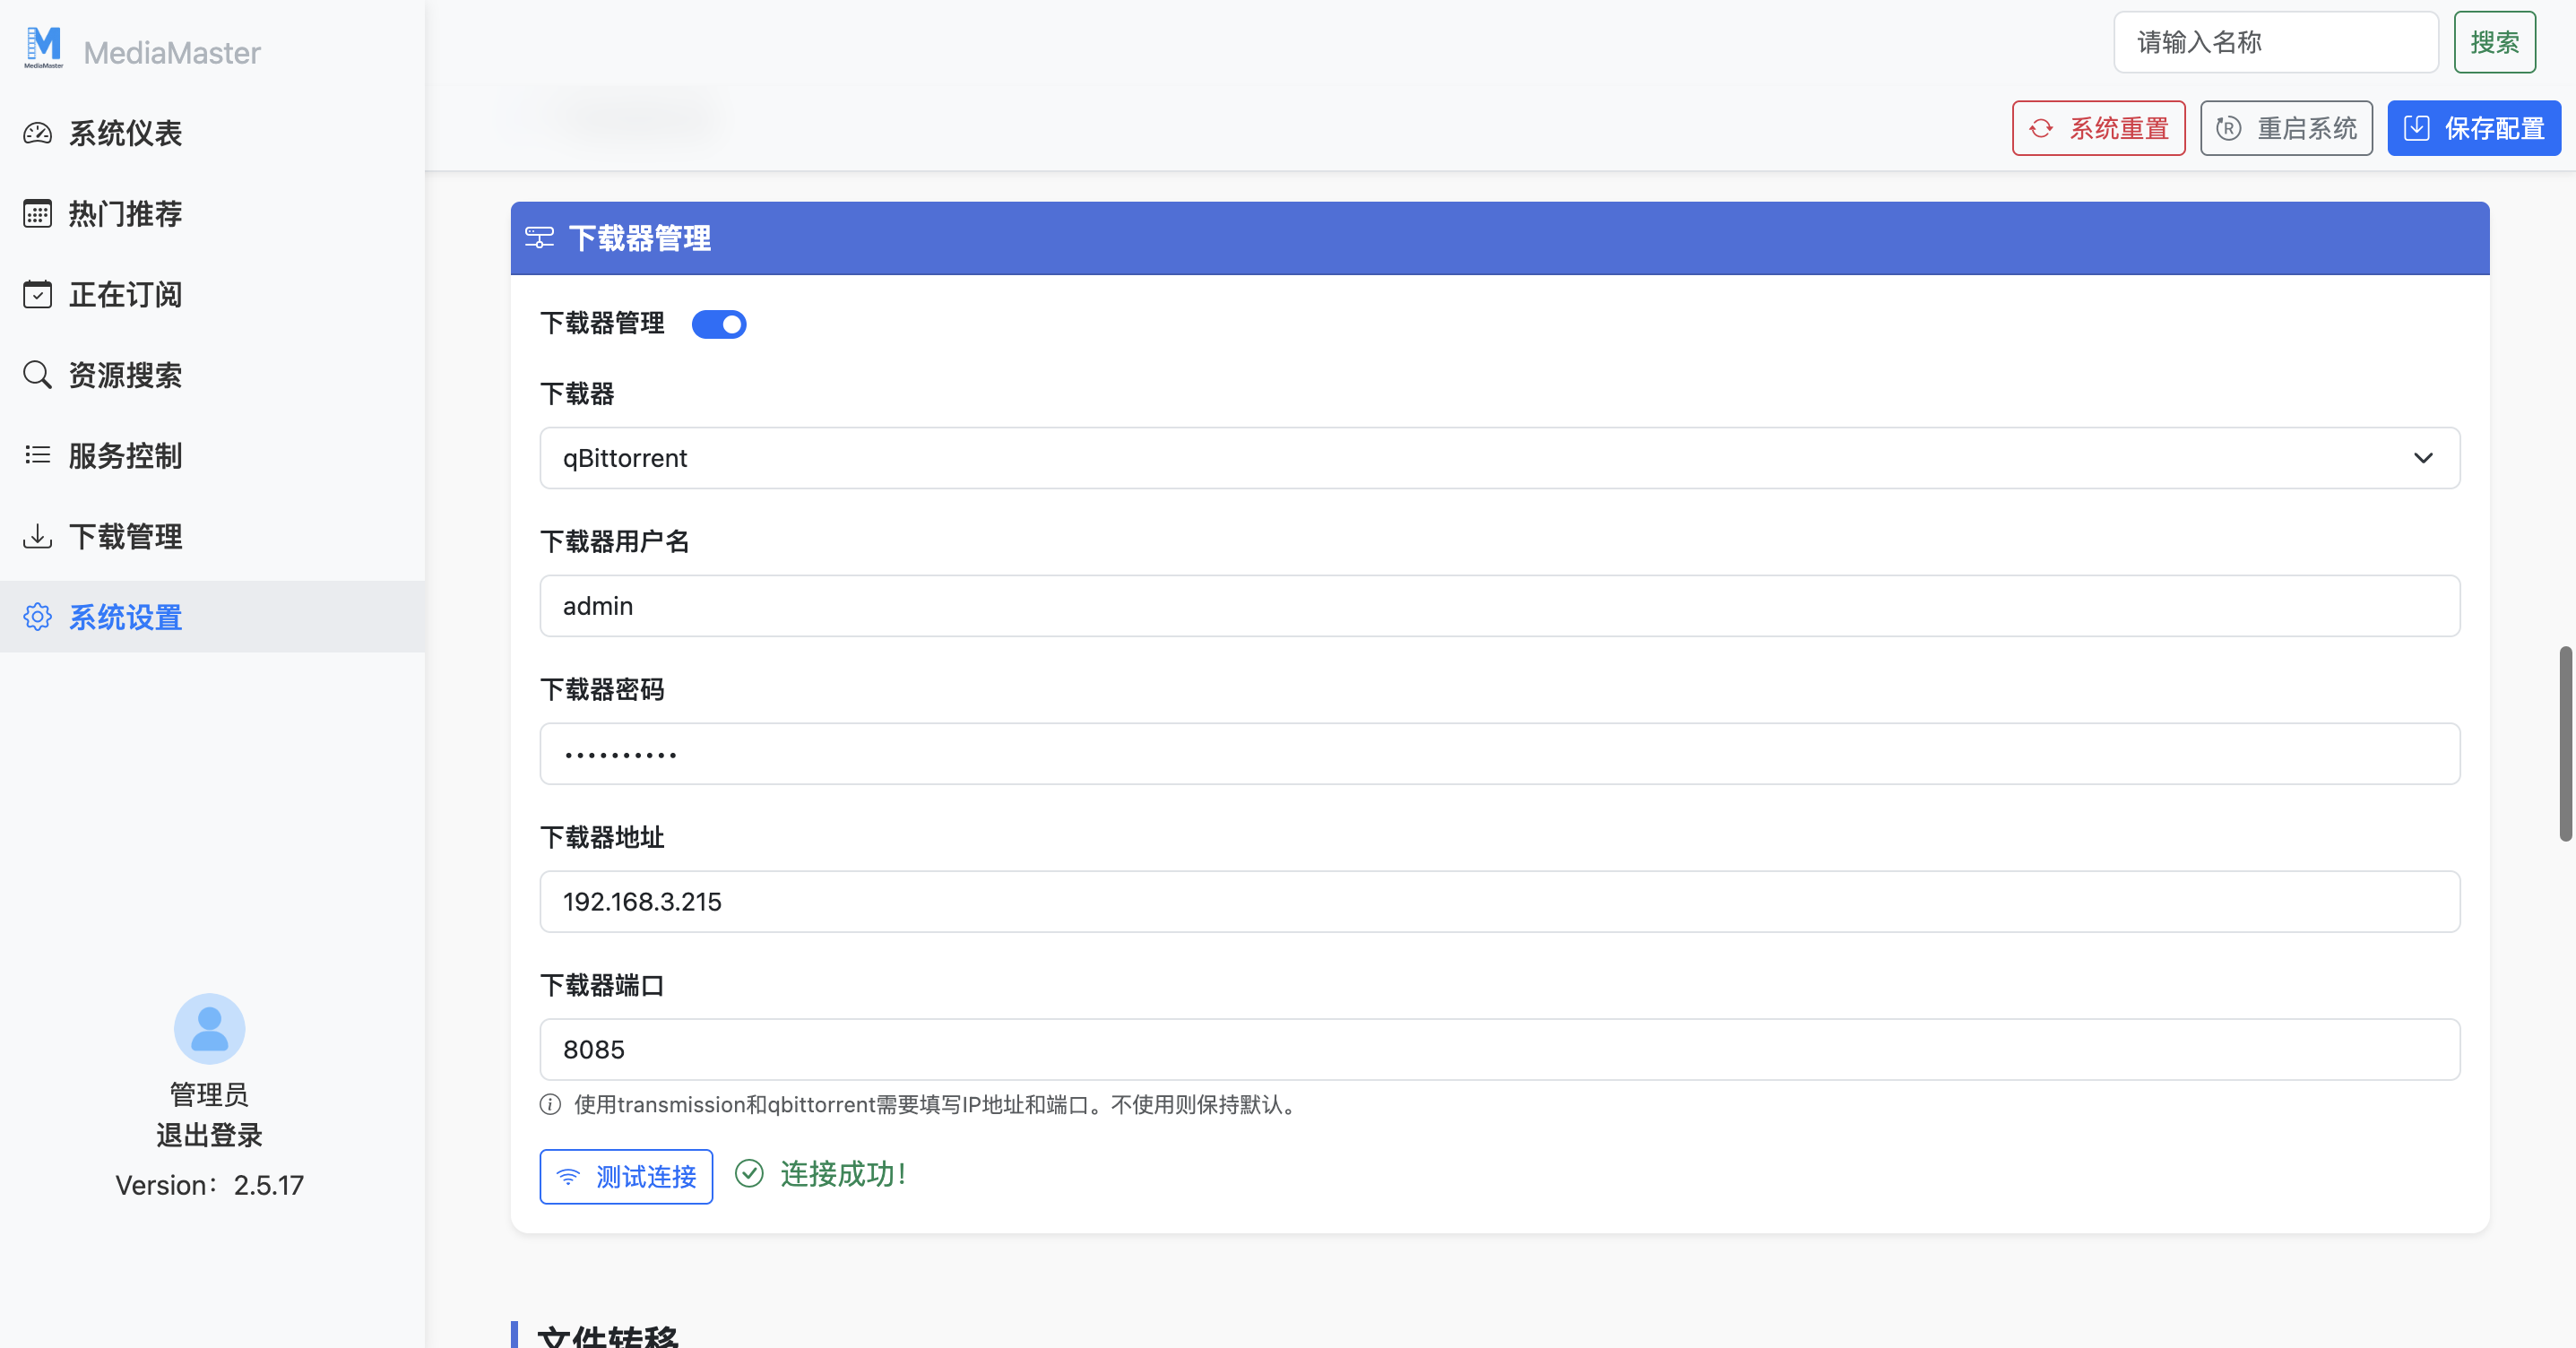2576x1348 pixels.
Task: Click the 退出登录 link
Action: pos(209,1135)
